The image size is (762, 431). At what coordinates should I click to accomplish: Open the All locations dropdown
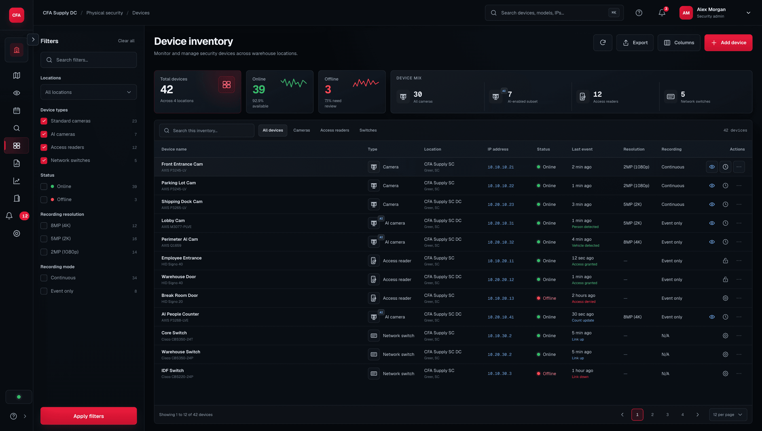click(88, 92)
